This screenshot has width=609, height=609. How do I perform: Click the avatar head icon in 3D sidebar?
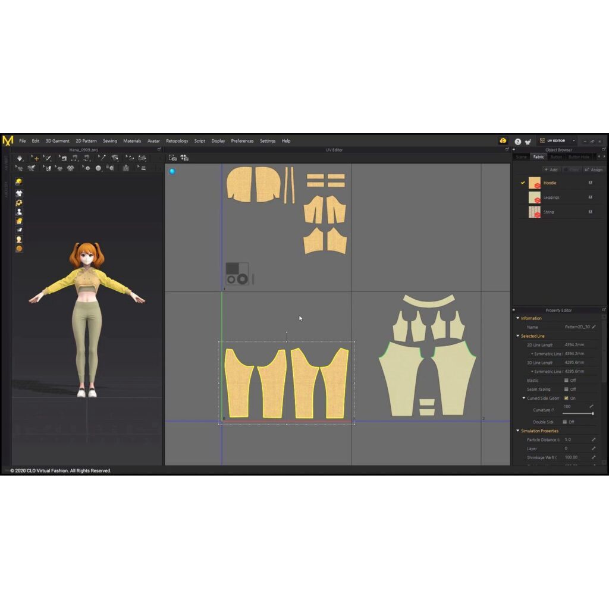point(18,239)
